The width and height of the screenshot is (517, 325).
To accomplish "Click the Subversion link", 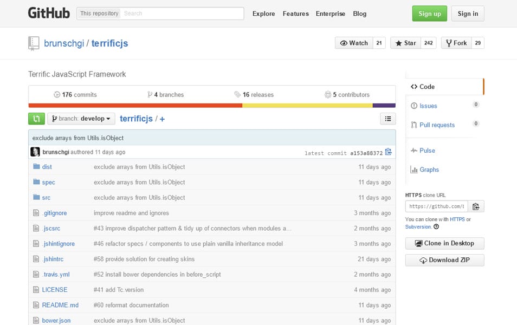I will pyautogui.click(x=418, y=227).
